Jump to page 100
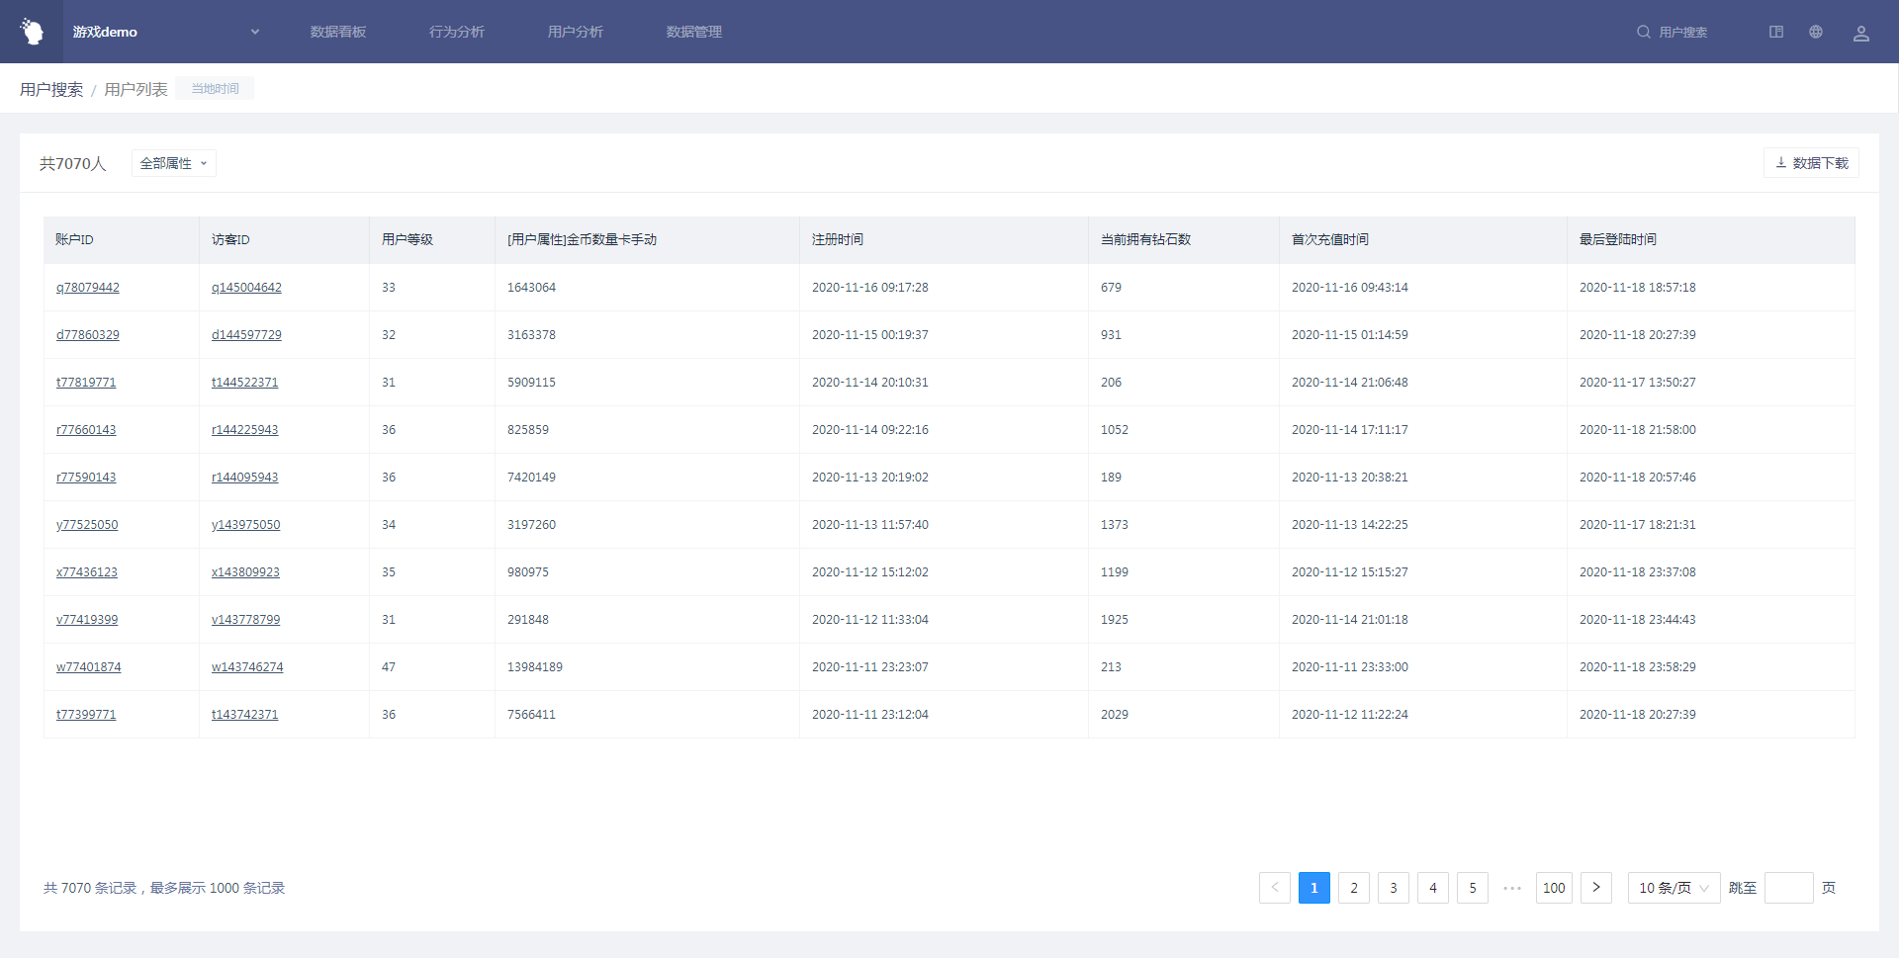The width and height of the screenshot is (1899, 958). (x=1553, y=888)
